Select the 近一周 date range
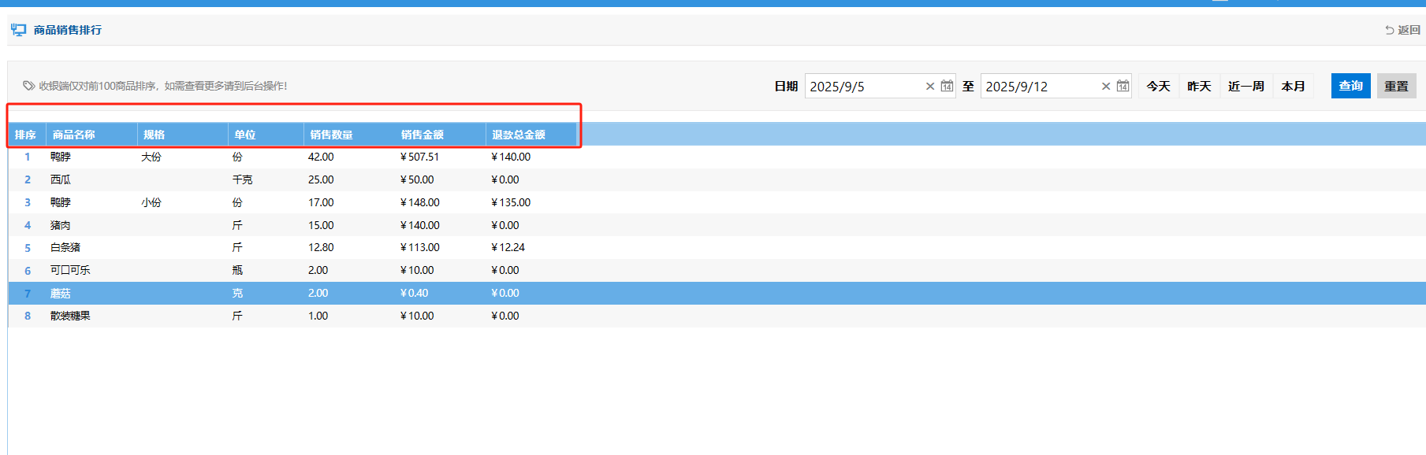1426x455 pixels. point(1245,87)
